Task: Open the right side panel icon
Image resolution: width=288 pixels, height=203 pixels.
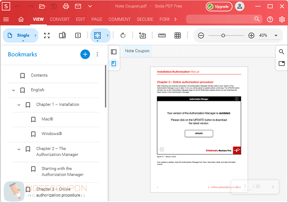Action: pos(281,63)
